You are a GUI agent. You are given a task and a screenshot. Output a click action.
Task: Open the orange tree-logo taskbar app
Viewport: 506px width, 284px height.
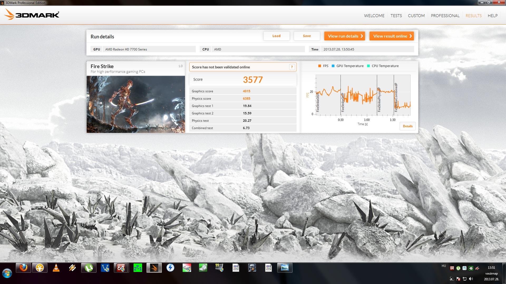40,268
